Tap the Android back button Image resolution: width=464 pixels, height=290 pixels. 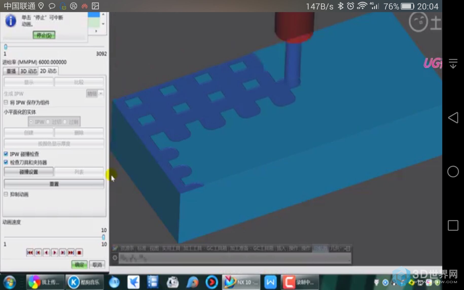[x=453, y=118]
